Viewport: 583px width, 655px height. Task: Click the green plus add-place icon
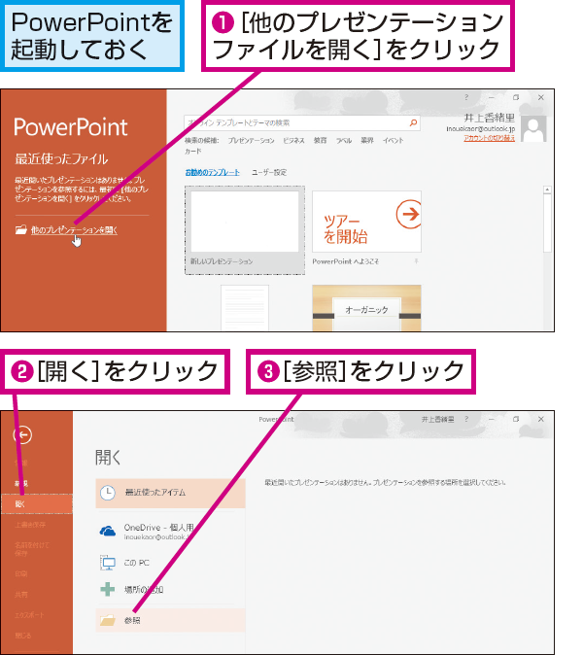click(108, 590)
